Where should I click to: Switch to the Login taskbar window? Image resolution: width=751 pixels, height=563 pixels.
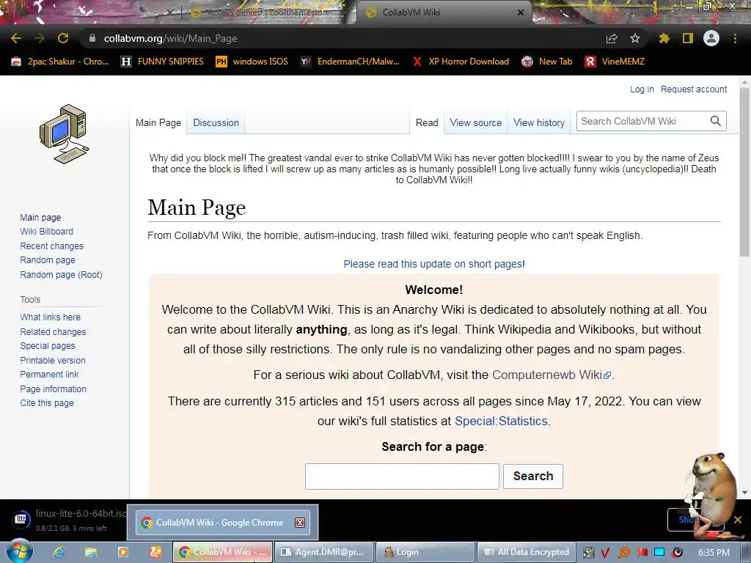[425, 552]
